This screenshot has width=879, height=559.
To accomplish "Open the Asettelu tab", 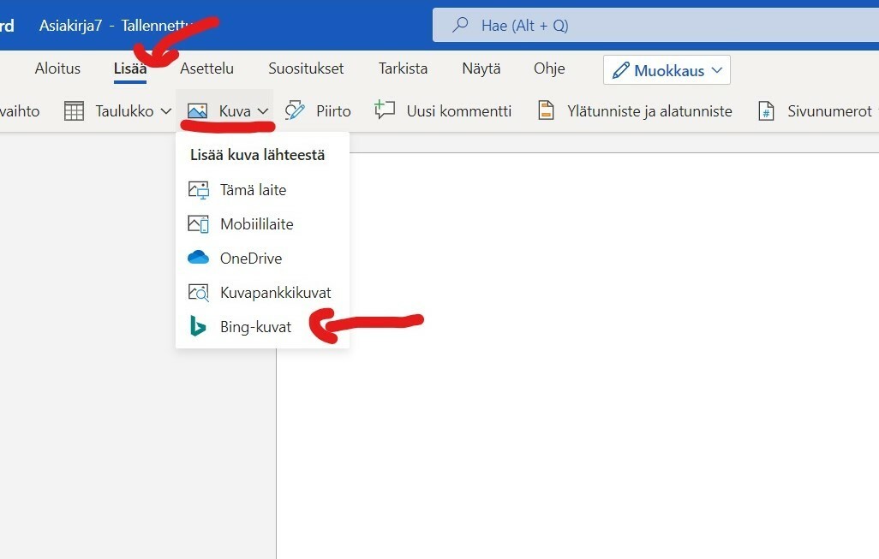I will coord(206,68).
